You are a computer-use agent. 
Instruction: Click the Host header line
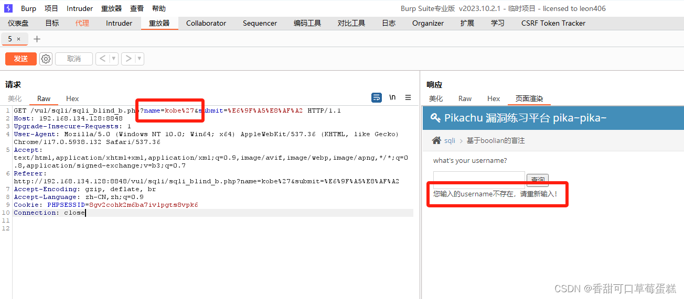[x=68, y=118]
